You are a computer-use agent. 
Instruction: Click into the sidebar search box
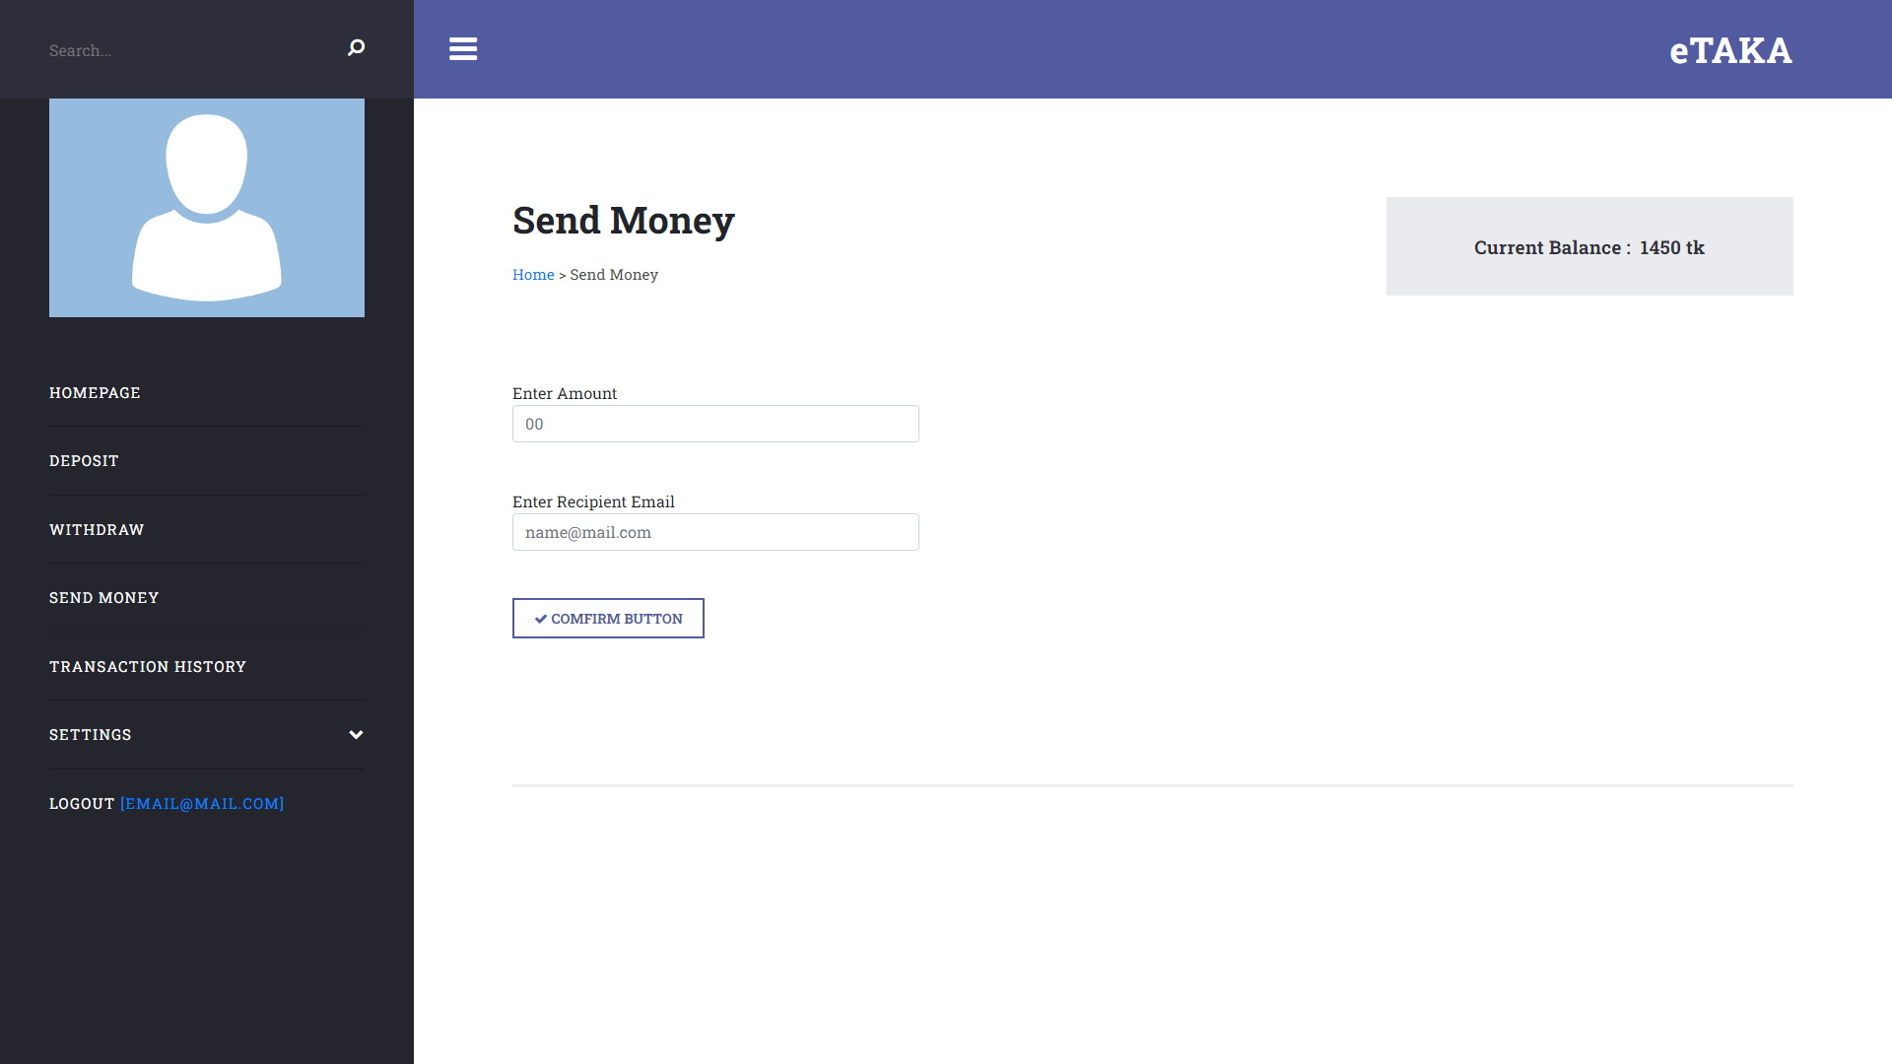tap(187, 50)
